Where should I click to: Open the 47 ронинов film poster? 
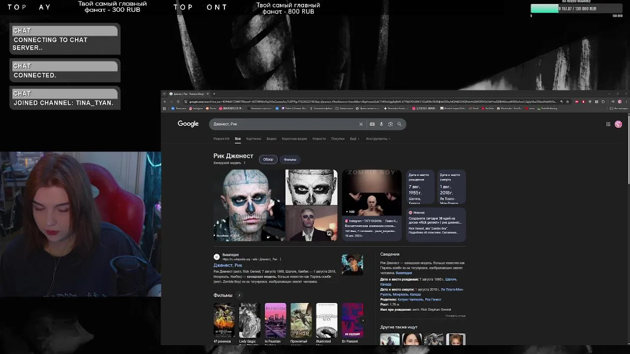click(224, 320)
